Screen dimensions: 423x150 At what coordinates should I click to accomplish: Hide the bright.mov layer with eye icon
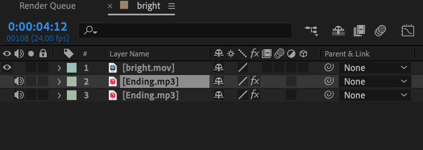[x=7, y=67]
